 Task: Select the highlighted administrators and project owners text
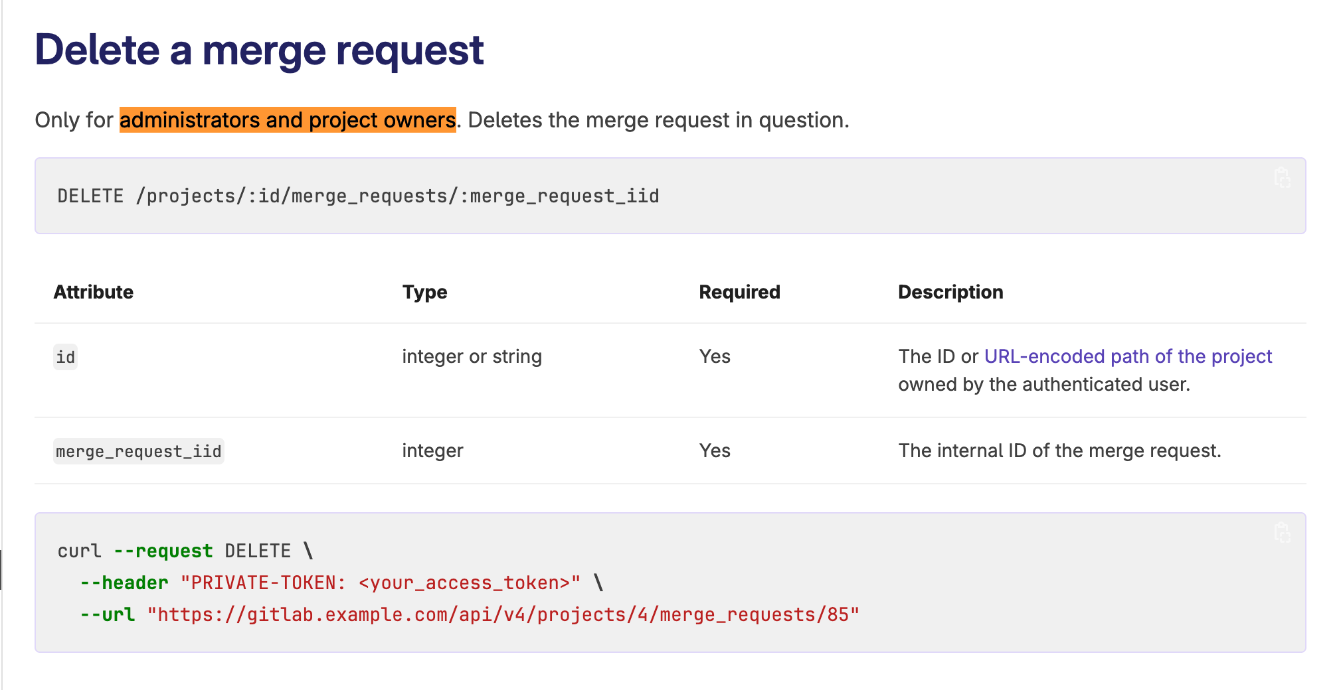[x=288, y=120]
